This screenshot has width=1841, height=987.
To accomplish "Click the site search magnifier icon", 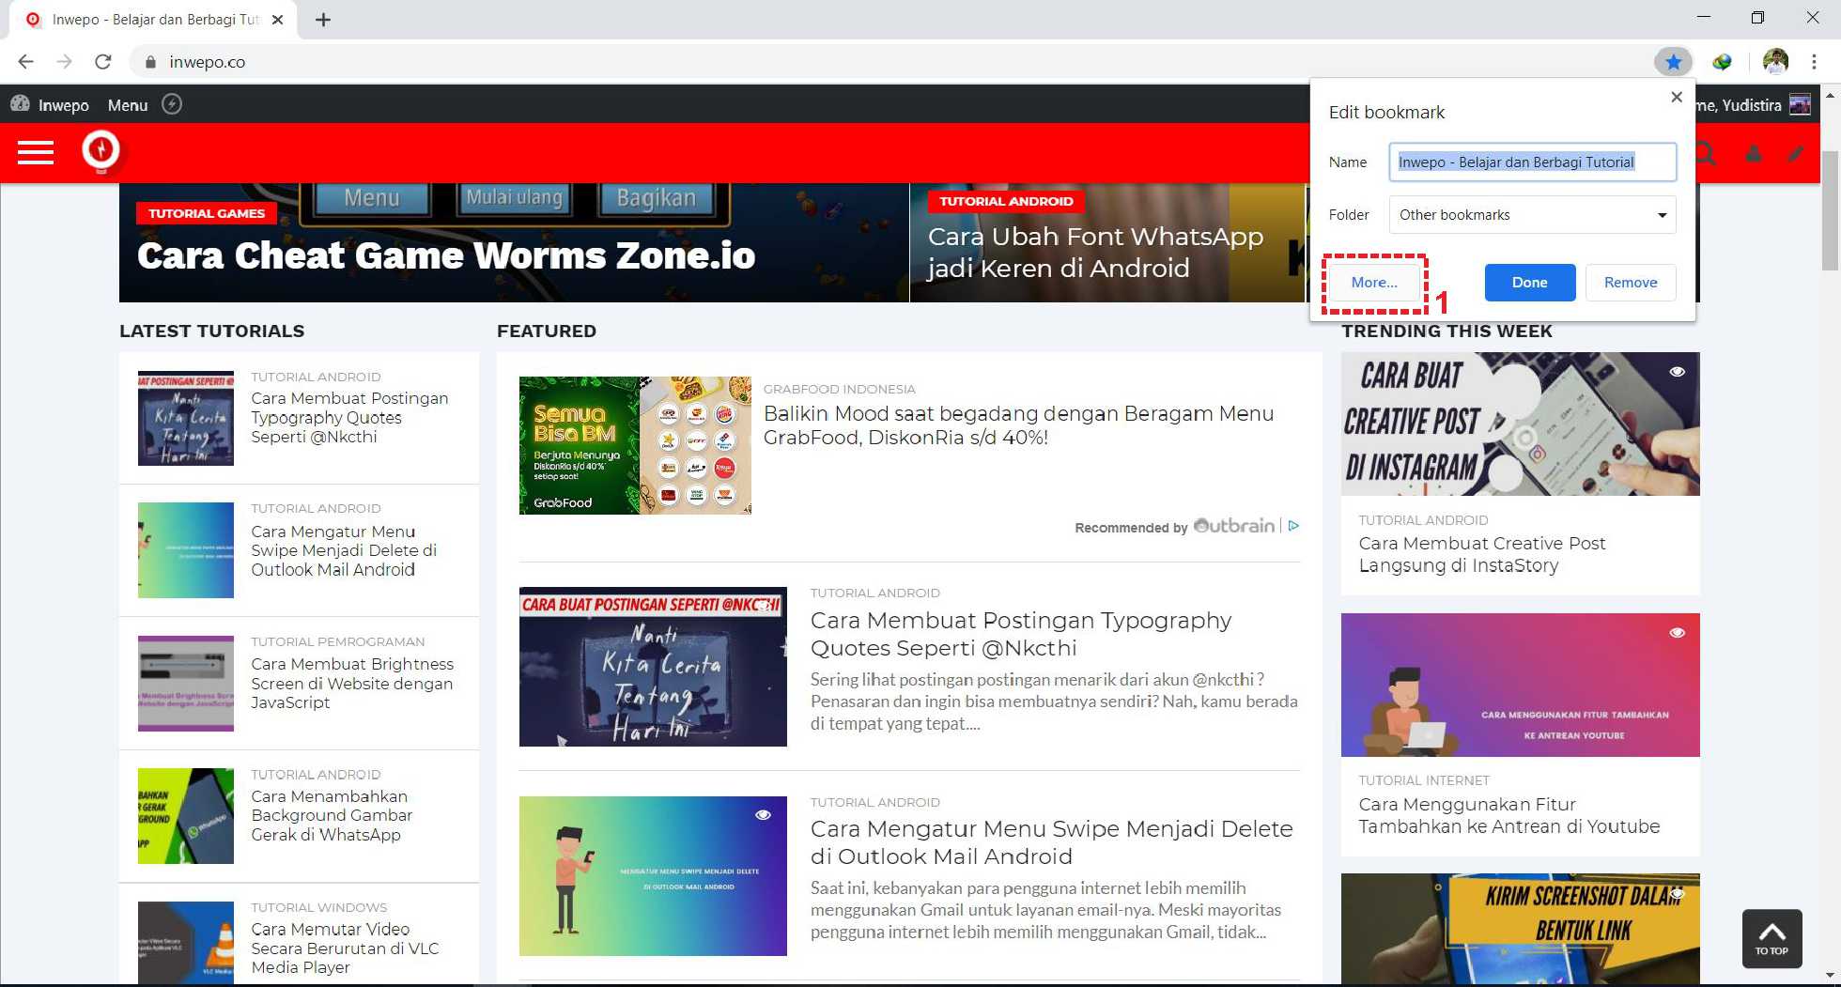I will pyautogui.click(x=1705, y=153).
